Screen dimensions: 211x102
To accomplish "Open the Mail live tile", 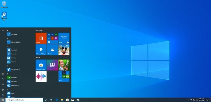I will pyautogui.click(x=64, y=38).
